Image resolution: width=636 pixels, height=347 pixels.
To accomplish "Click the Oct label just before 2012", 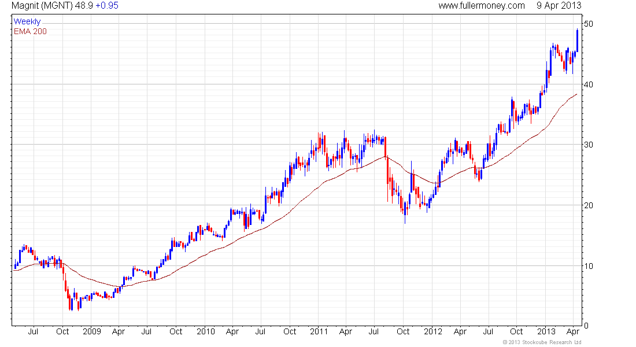I will 403,331.
